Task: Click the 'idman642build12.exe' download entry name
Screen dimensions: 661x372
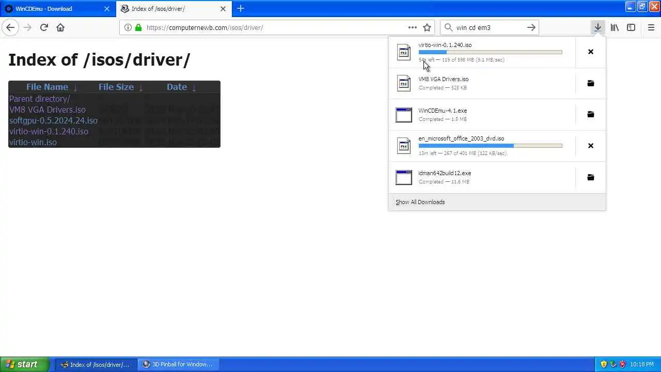Action: click(x=445, y=173)
